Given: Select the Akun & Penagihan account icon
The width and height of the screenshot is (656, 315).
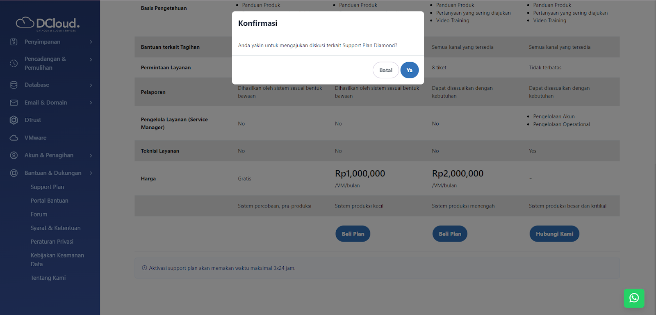Looking at the screenshot, I should coord(14,155).
